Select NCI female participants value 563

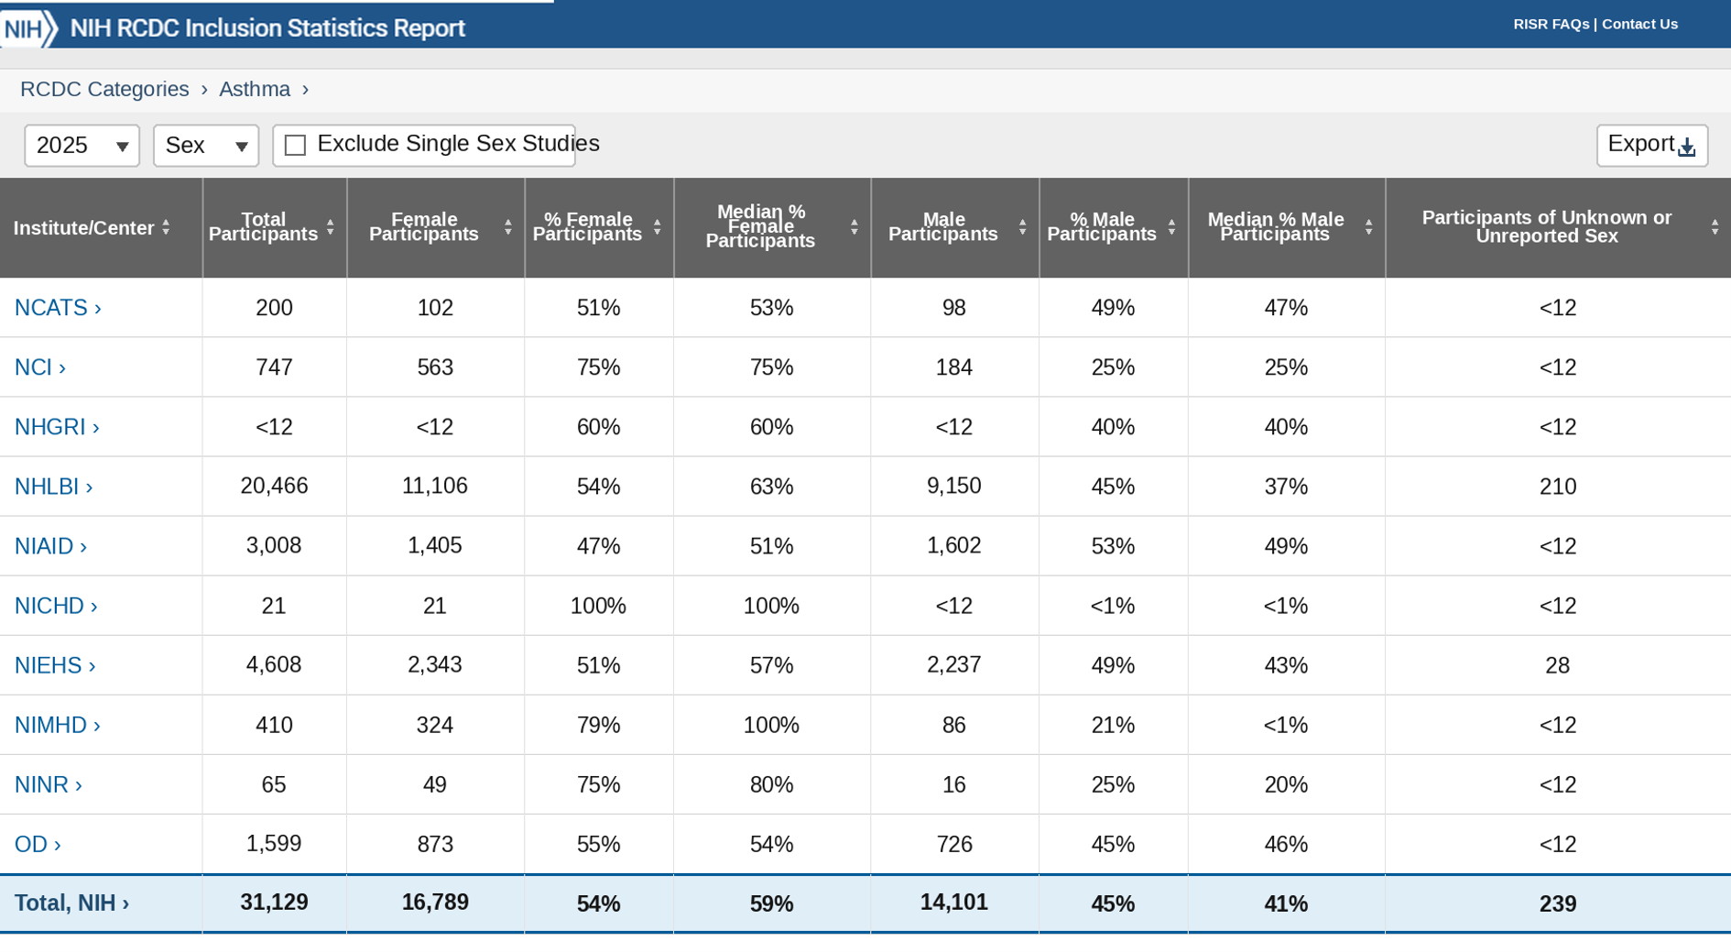pos(435,367)
